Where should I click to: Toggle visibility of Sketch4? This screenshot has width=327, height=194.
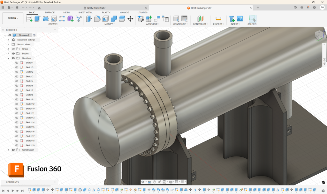click(x=17, y=81)
